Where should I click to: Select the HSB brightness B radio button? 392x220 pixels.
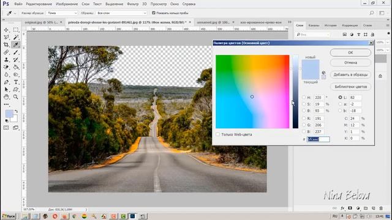pos(304,111)
